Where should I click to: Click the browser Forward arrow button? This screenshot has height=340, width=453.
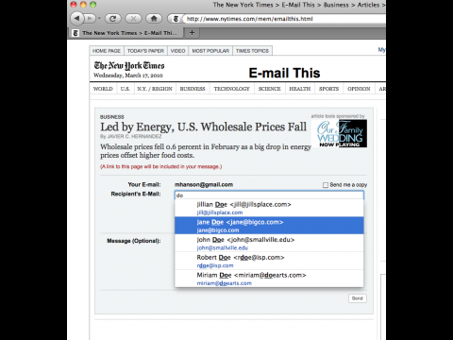90,19
